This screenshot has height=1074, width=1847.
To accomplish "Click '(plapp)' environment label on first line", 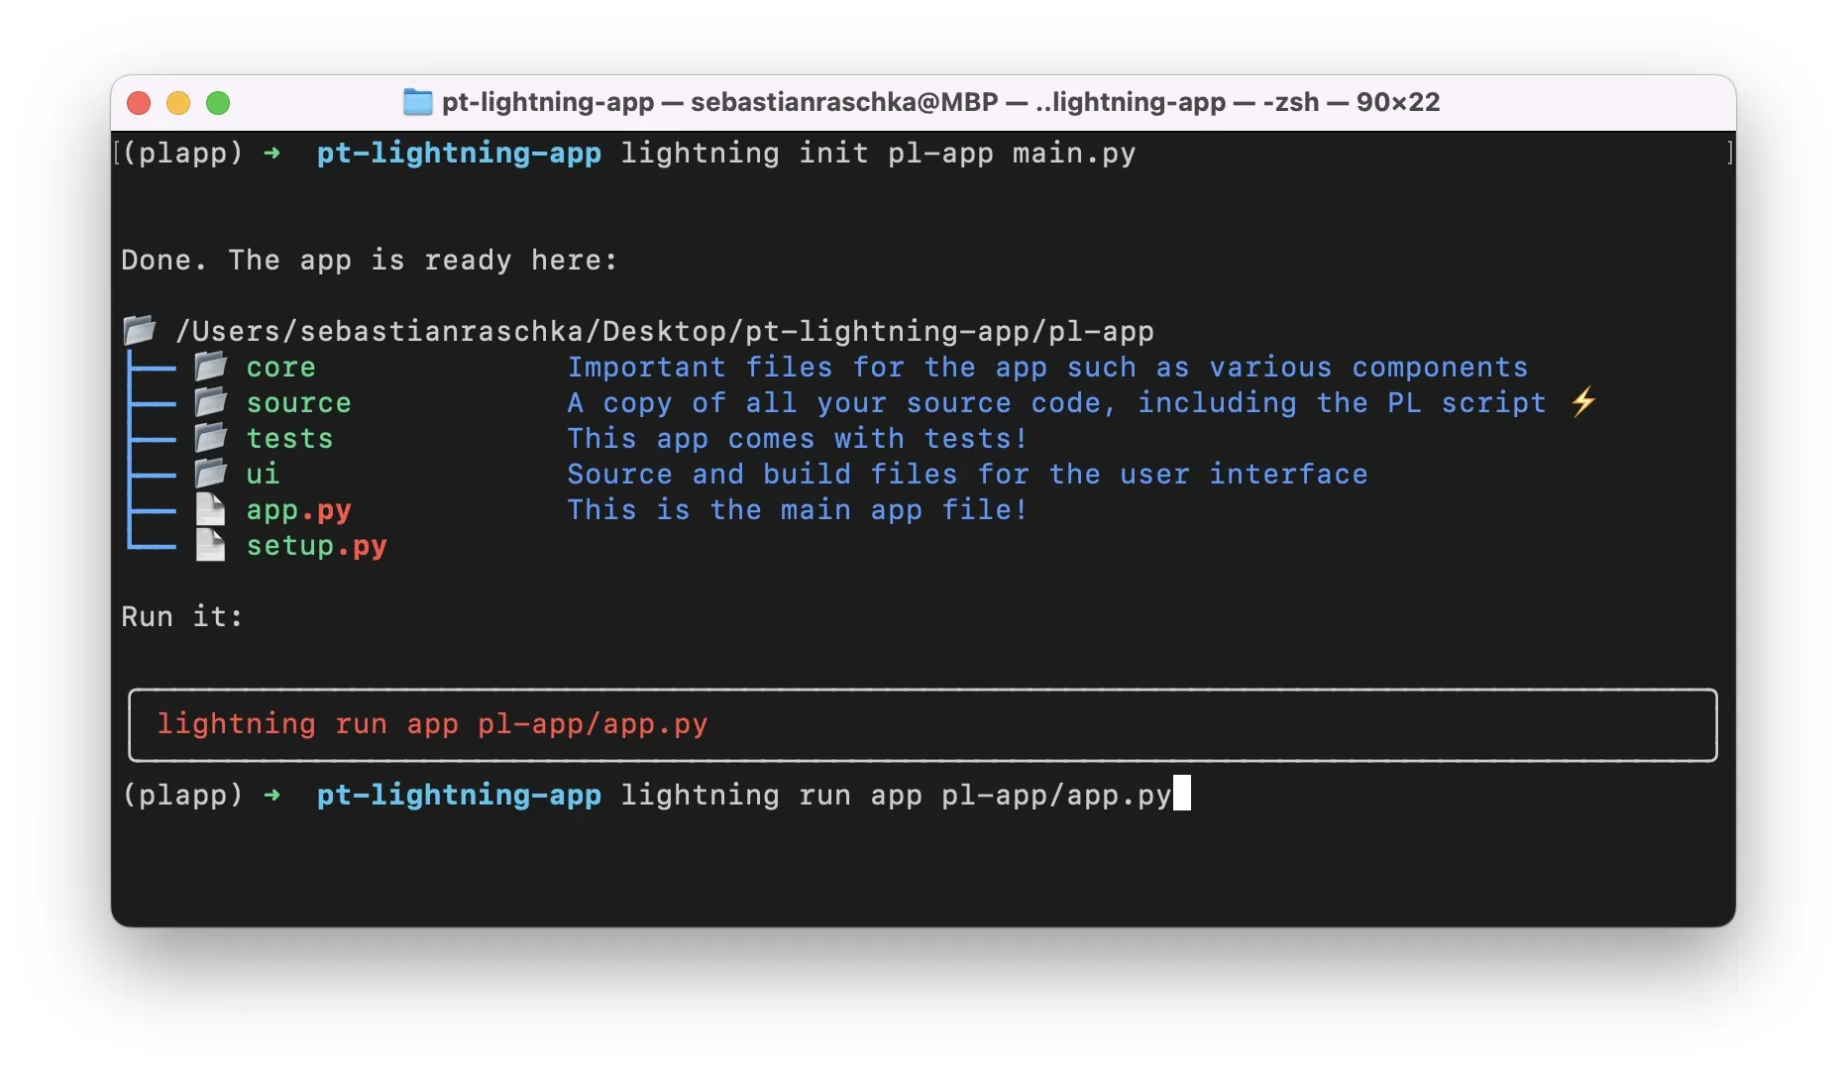I will click(182, 154).
